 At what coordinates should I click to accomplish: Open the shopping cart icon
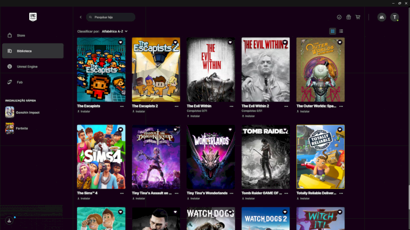tap(358, 17)
